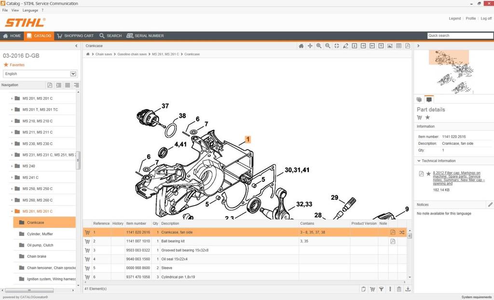Select the Oil pump, Clutch tree item

(x=40, y=245)
